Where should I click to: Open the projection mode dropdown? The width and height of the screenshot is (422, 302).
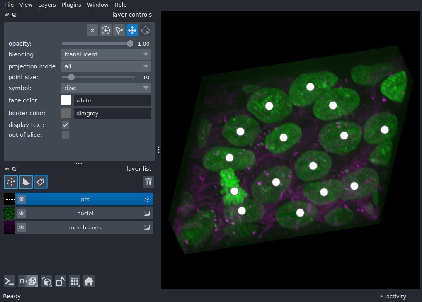pyautogui.click(x=106, y=66)
